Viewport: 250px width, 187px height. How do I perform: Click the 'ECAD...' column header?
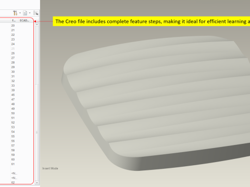[x=24, y=20]
